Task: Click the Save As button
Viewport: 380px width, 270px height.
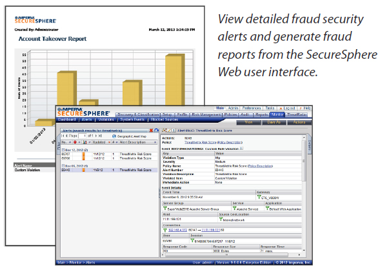Action: pyautogui.click(x=274, y=122)
